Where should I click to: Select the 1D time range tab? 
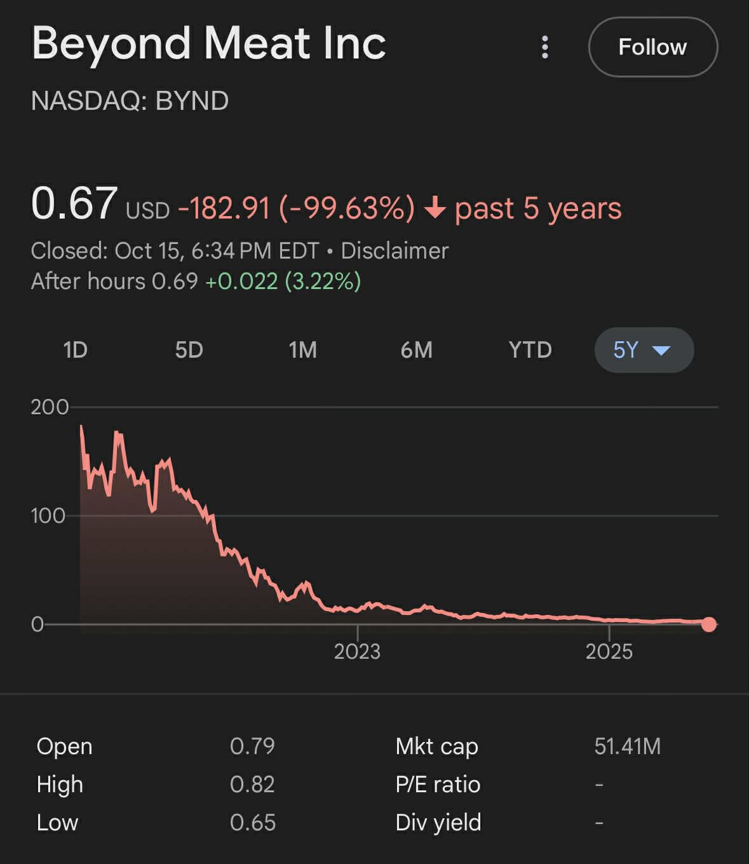click(x=75, y=350)
